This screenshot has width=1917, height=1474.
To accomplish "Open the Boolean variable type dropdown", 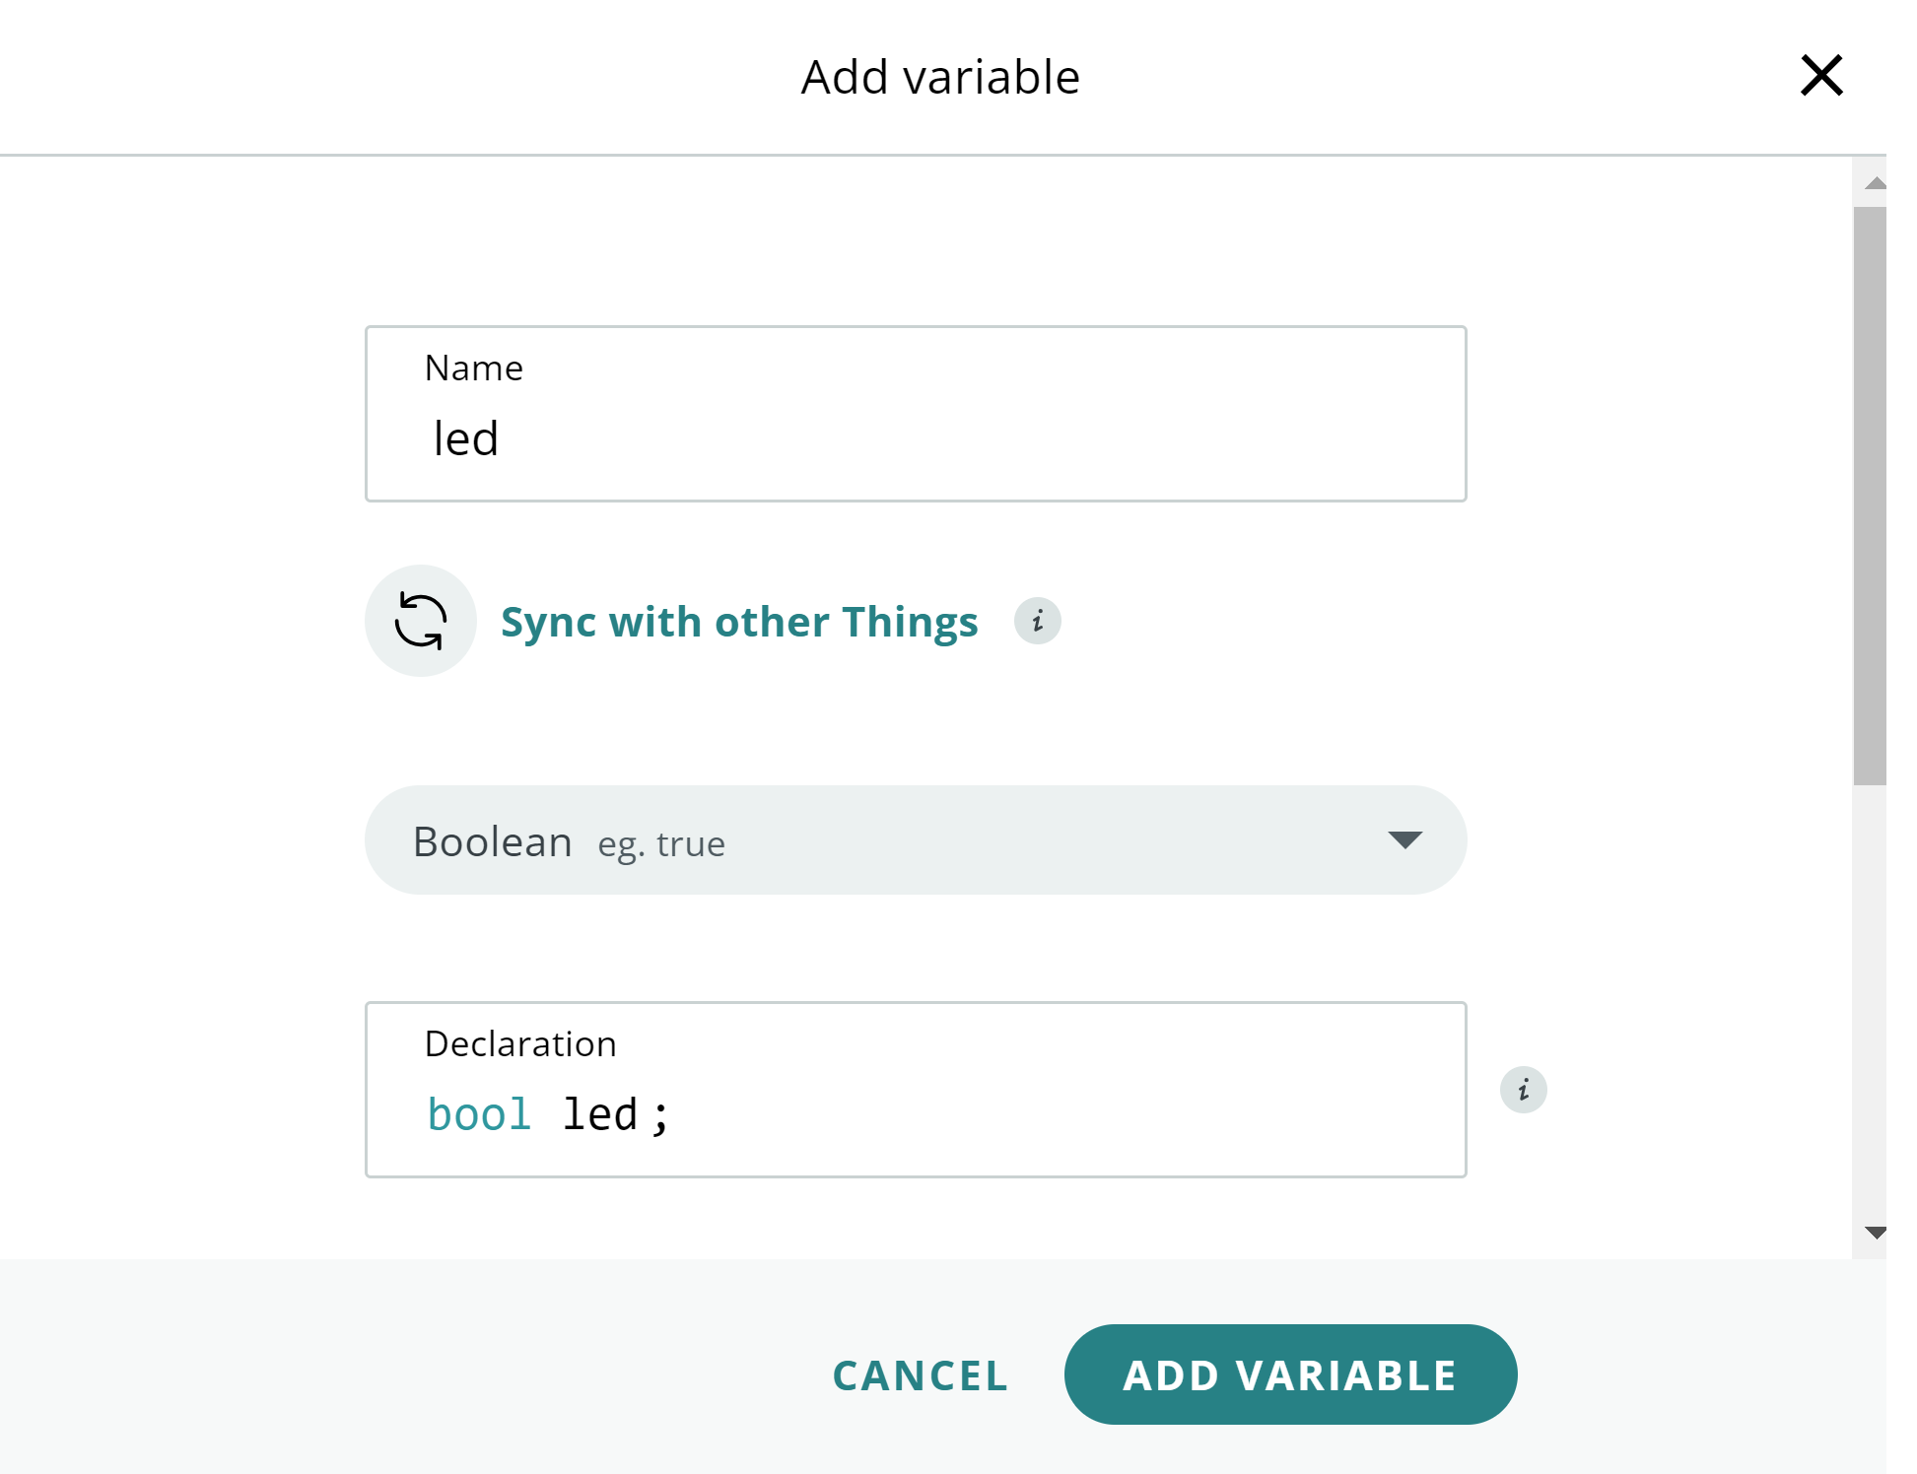I will pyautogui.click(x=916, y=840).
